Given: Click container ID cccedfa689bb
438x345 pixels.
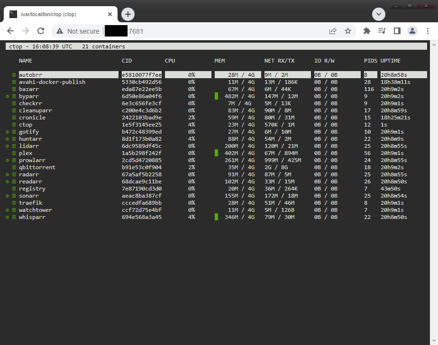Looking at the screenshot, I should click(x=142, y=203).
